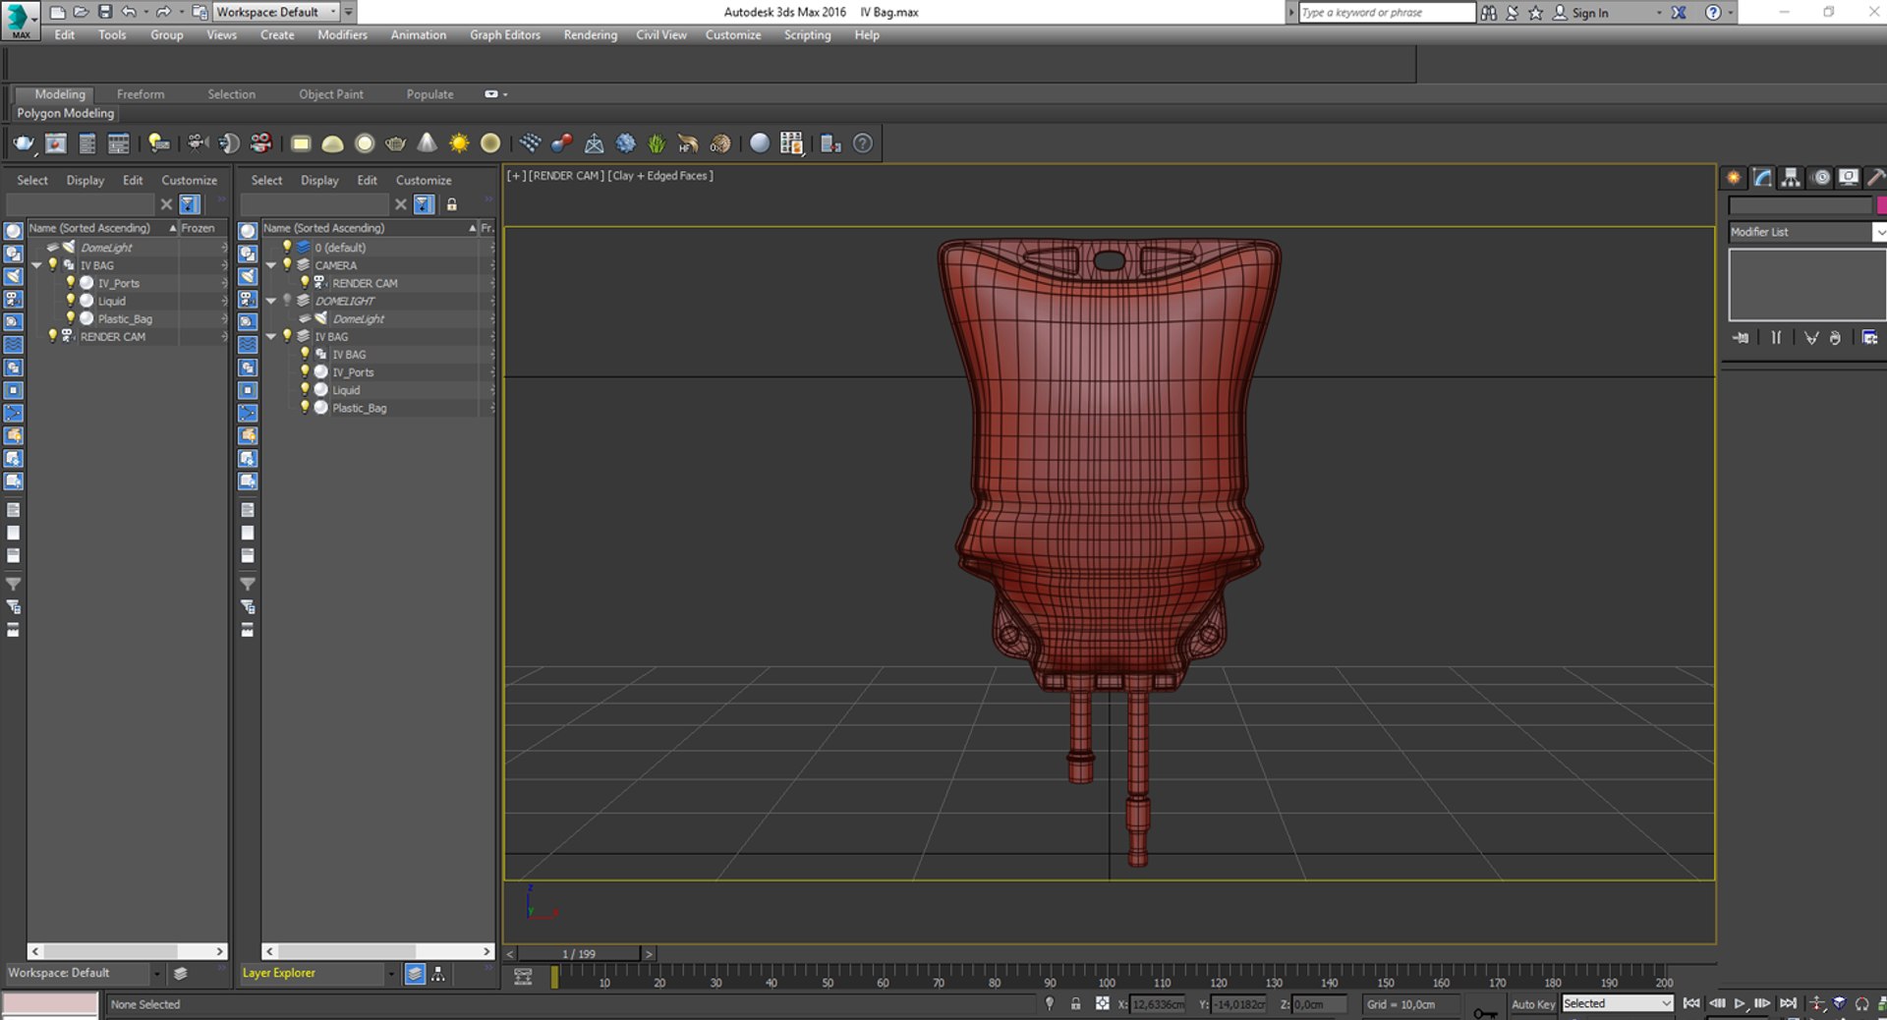Collapse the DOMELIGHT layer tree node
Screen dimensions: 1887x1020
click(271, 301)
